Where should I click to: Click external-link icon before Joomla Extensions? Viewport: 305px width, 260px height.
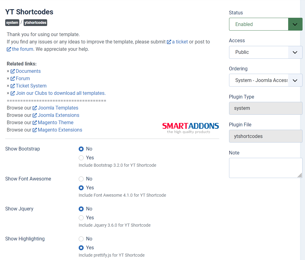pos(35,115)
